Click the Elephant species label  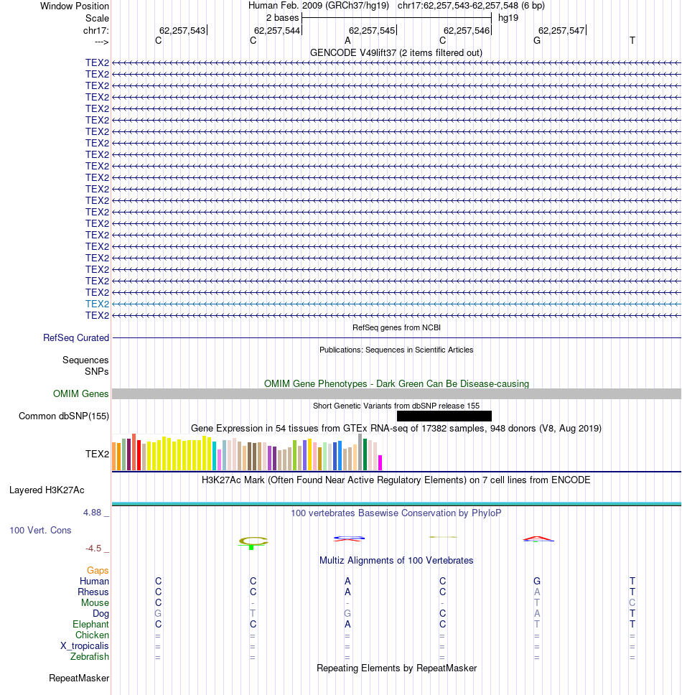coord(90,624)
